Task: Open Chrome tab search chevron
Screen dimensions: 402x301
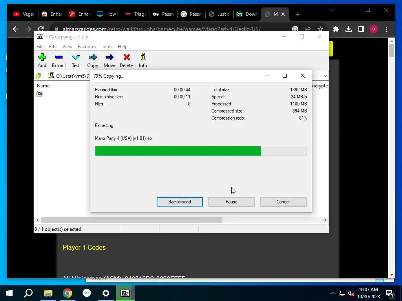Action: click(331, 10)
